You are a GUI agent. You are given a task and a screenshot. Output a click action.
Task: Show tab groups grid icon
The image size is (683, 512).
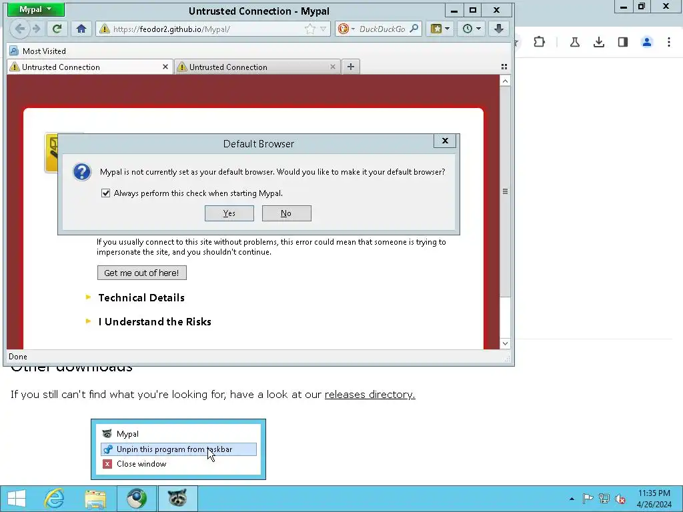[504, 67]
